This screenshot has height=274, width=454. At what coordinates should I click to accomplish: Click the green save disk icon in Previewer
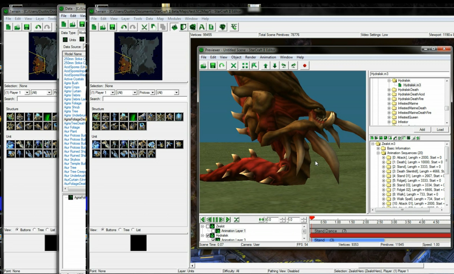[213, 66]
